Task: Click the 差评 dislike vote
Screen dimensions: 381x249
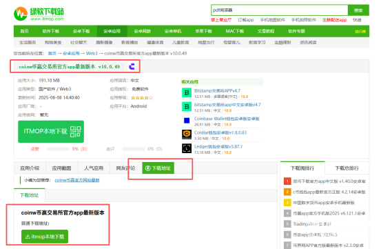Action: [110, 149]
